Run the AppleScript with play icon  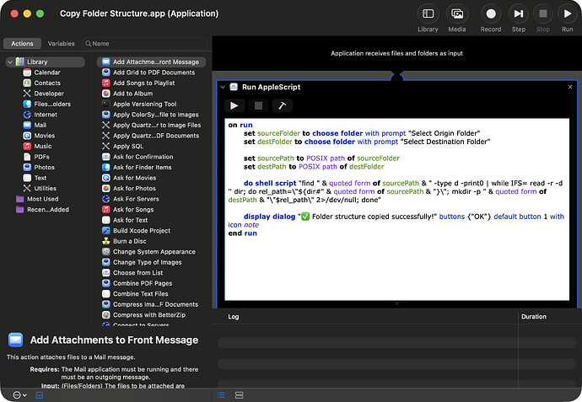click(x=234, y=105)
